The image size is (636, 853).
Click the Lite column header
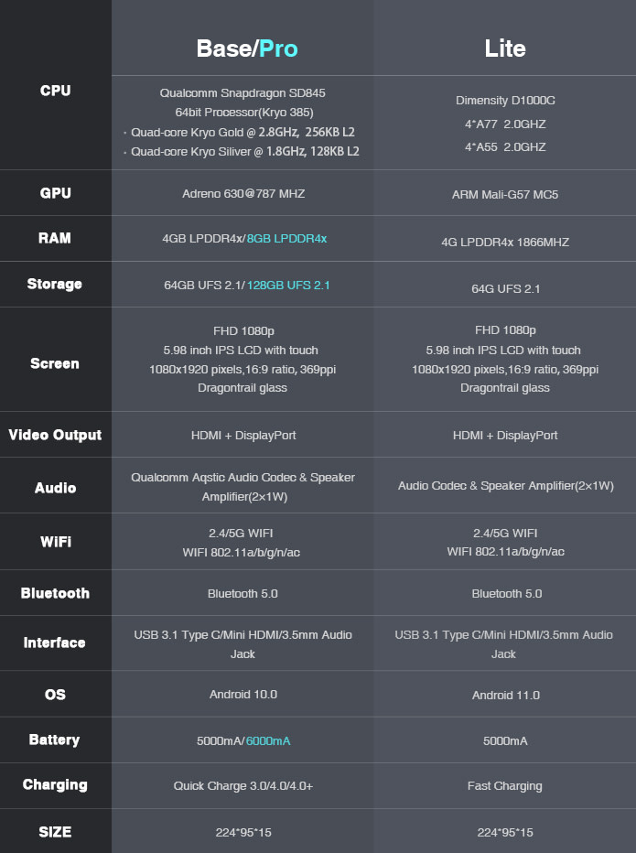pyautogui.click(x=505, y=49)
